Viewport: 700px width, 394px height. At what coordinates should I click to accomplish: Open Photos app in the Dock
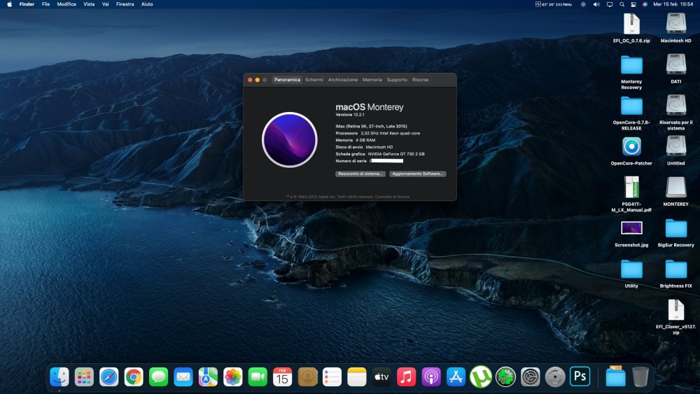point(232,377)
